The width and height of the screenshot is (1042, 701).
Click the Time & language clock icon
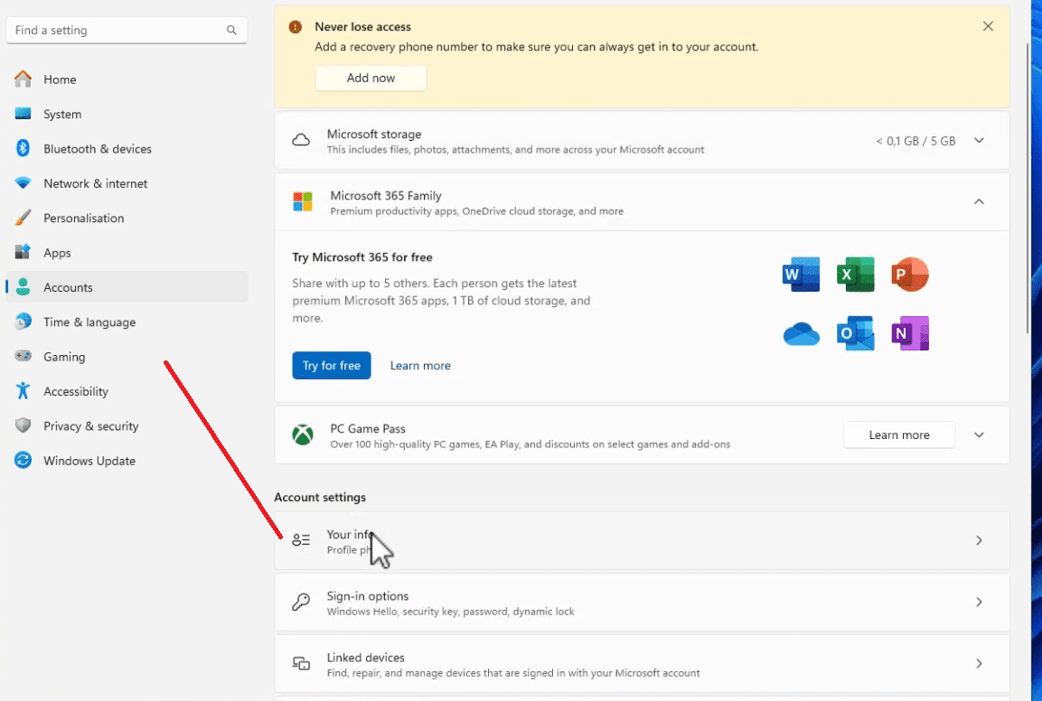pos(23,321)
